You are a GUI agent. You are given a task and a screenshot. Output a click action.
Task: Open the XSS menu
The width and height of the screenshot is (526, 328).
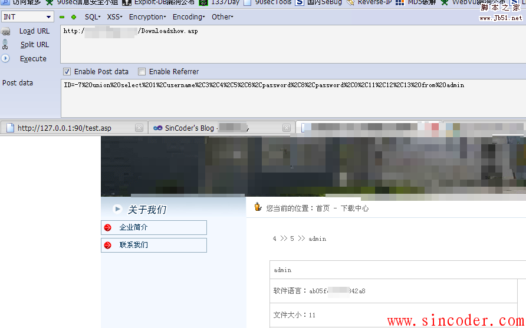tap(114, 16)
